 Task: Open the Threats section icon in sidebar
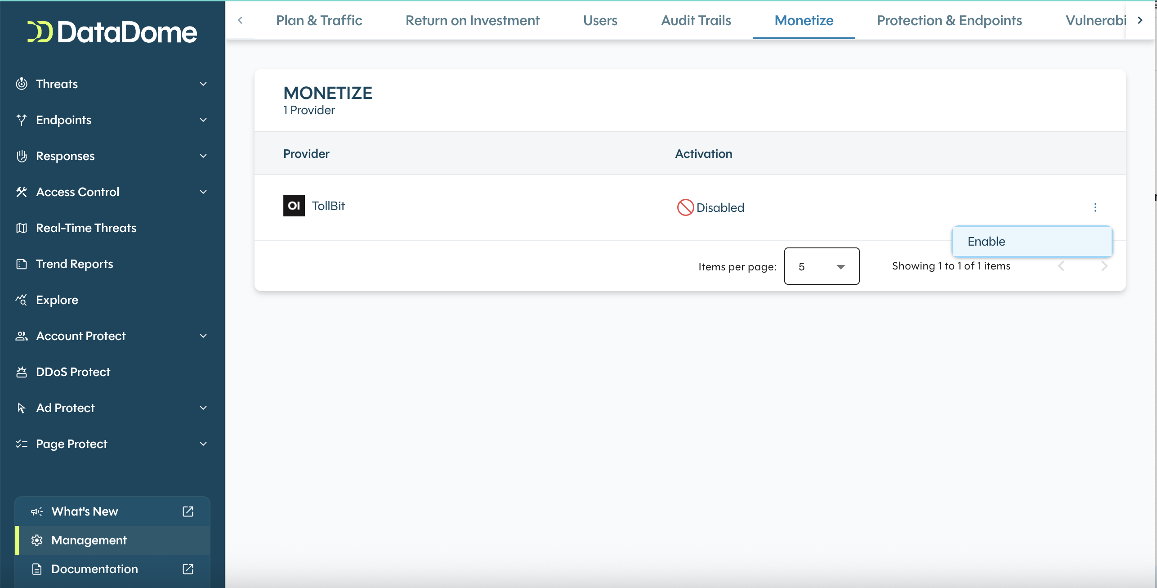coord(22,84)
